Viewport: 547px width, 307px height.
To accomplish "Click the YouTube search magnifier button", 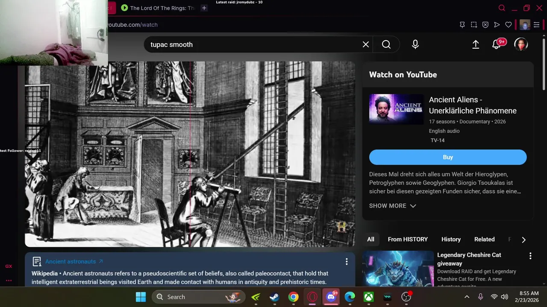I will pos(386,44).
